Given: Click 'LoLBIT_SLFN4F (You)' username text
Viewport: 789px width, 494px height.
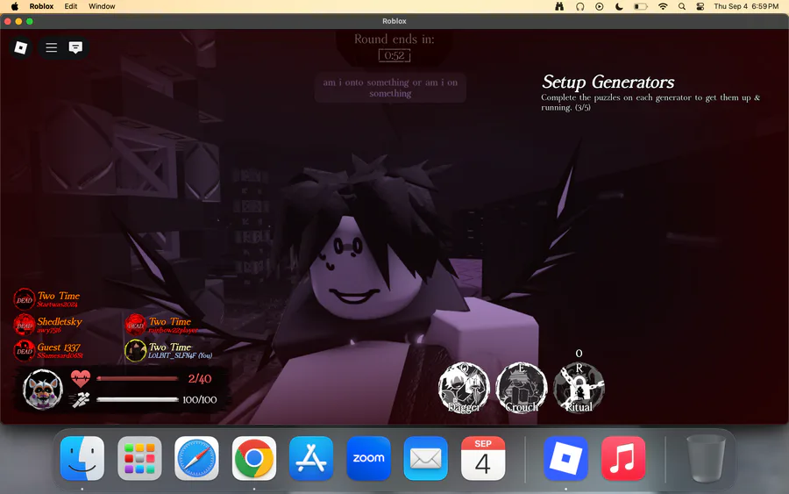Looking at the screenshot, I should [x=180, y=355].
